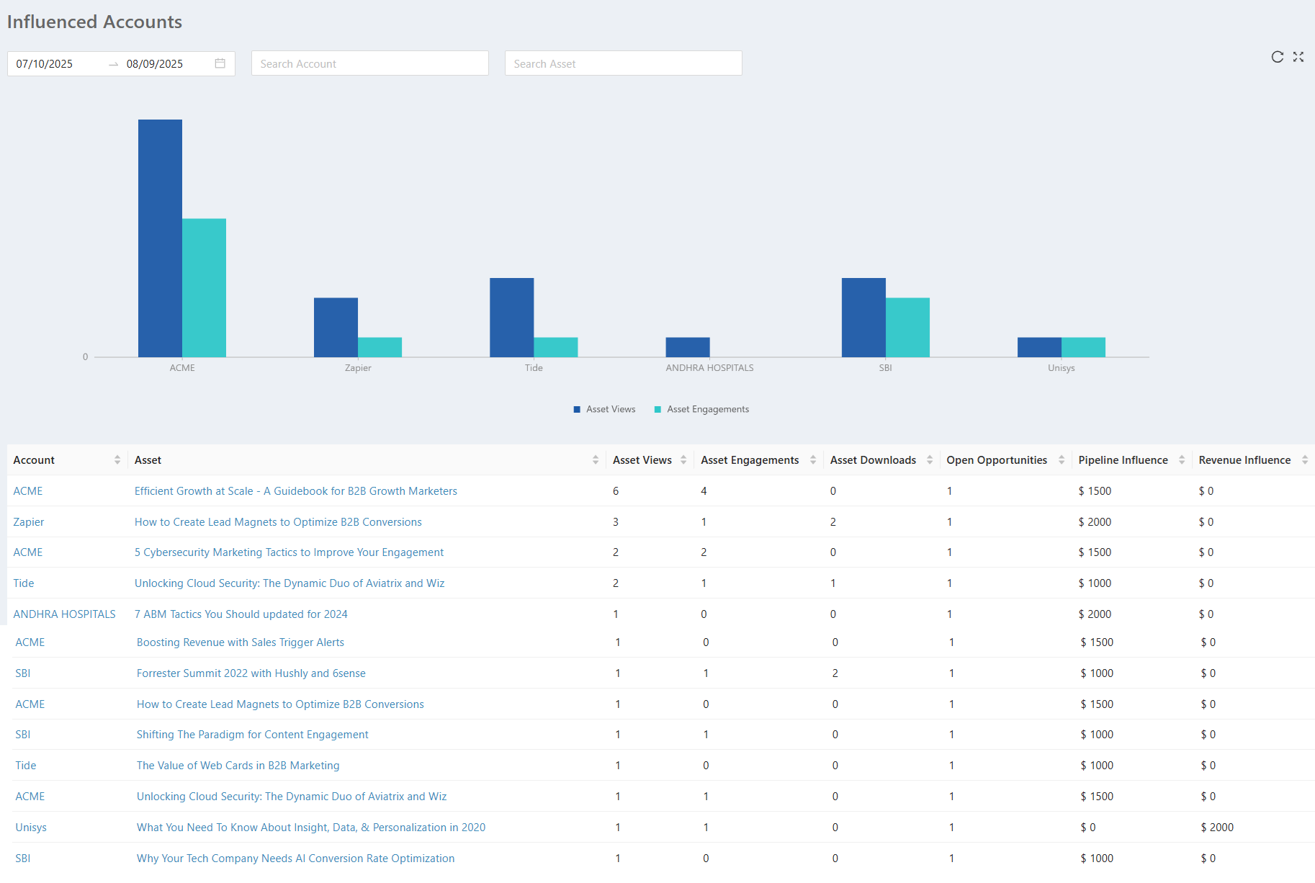This screenshot has height=883, width=1315.
Task: Open Unisys account link
Action: [x=31, y=828]
